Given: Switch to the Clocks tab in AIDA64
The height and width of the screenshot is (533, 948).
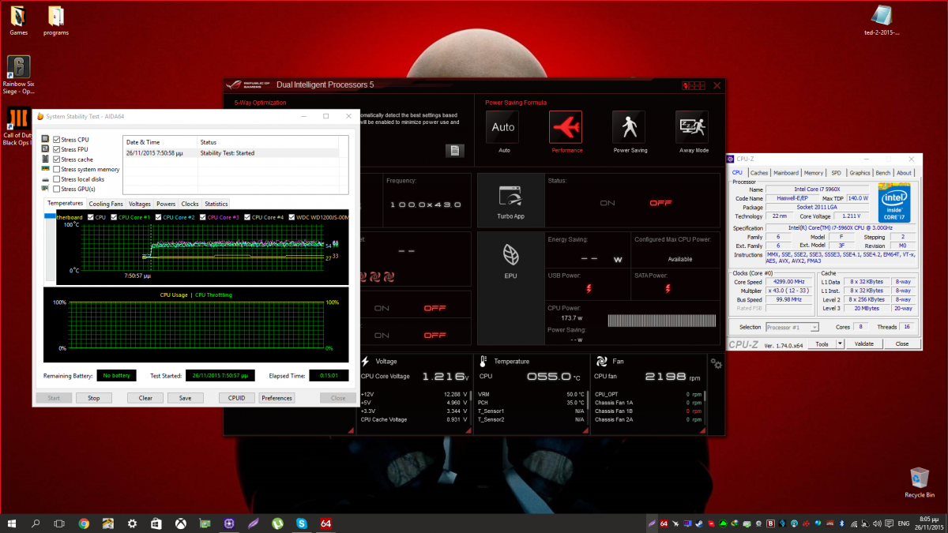Looking at the screenshot, I should coord(190,204).
